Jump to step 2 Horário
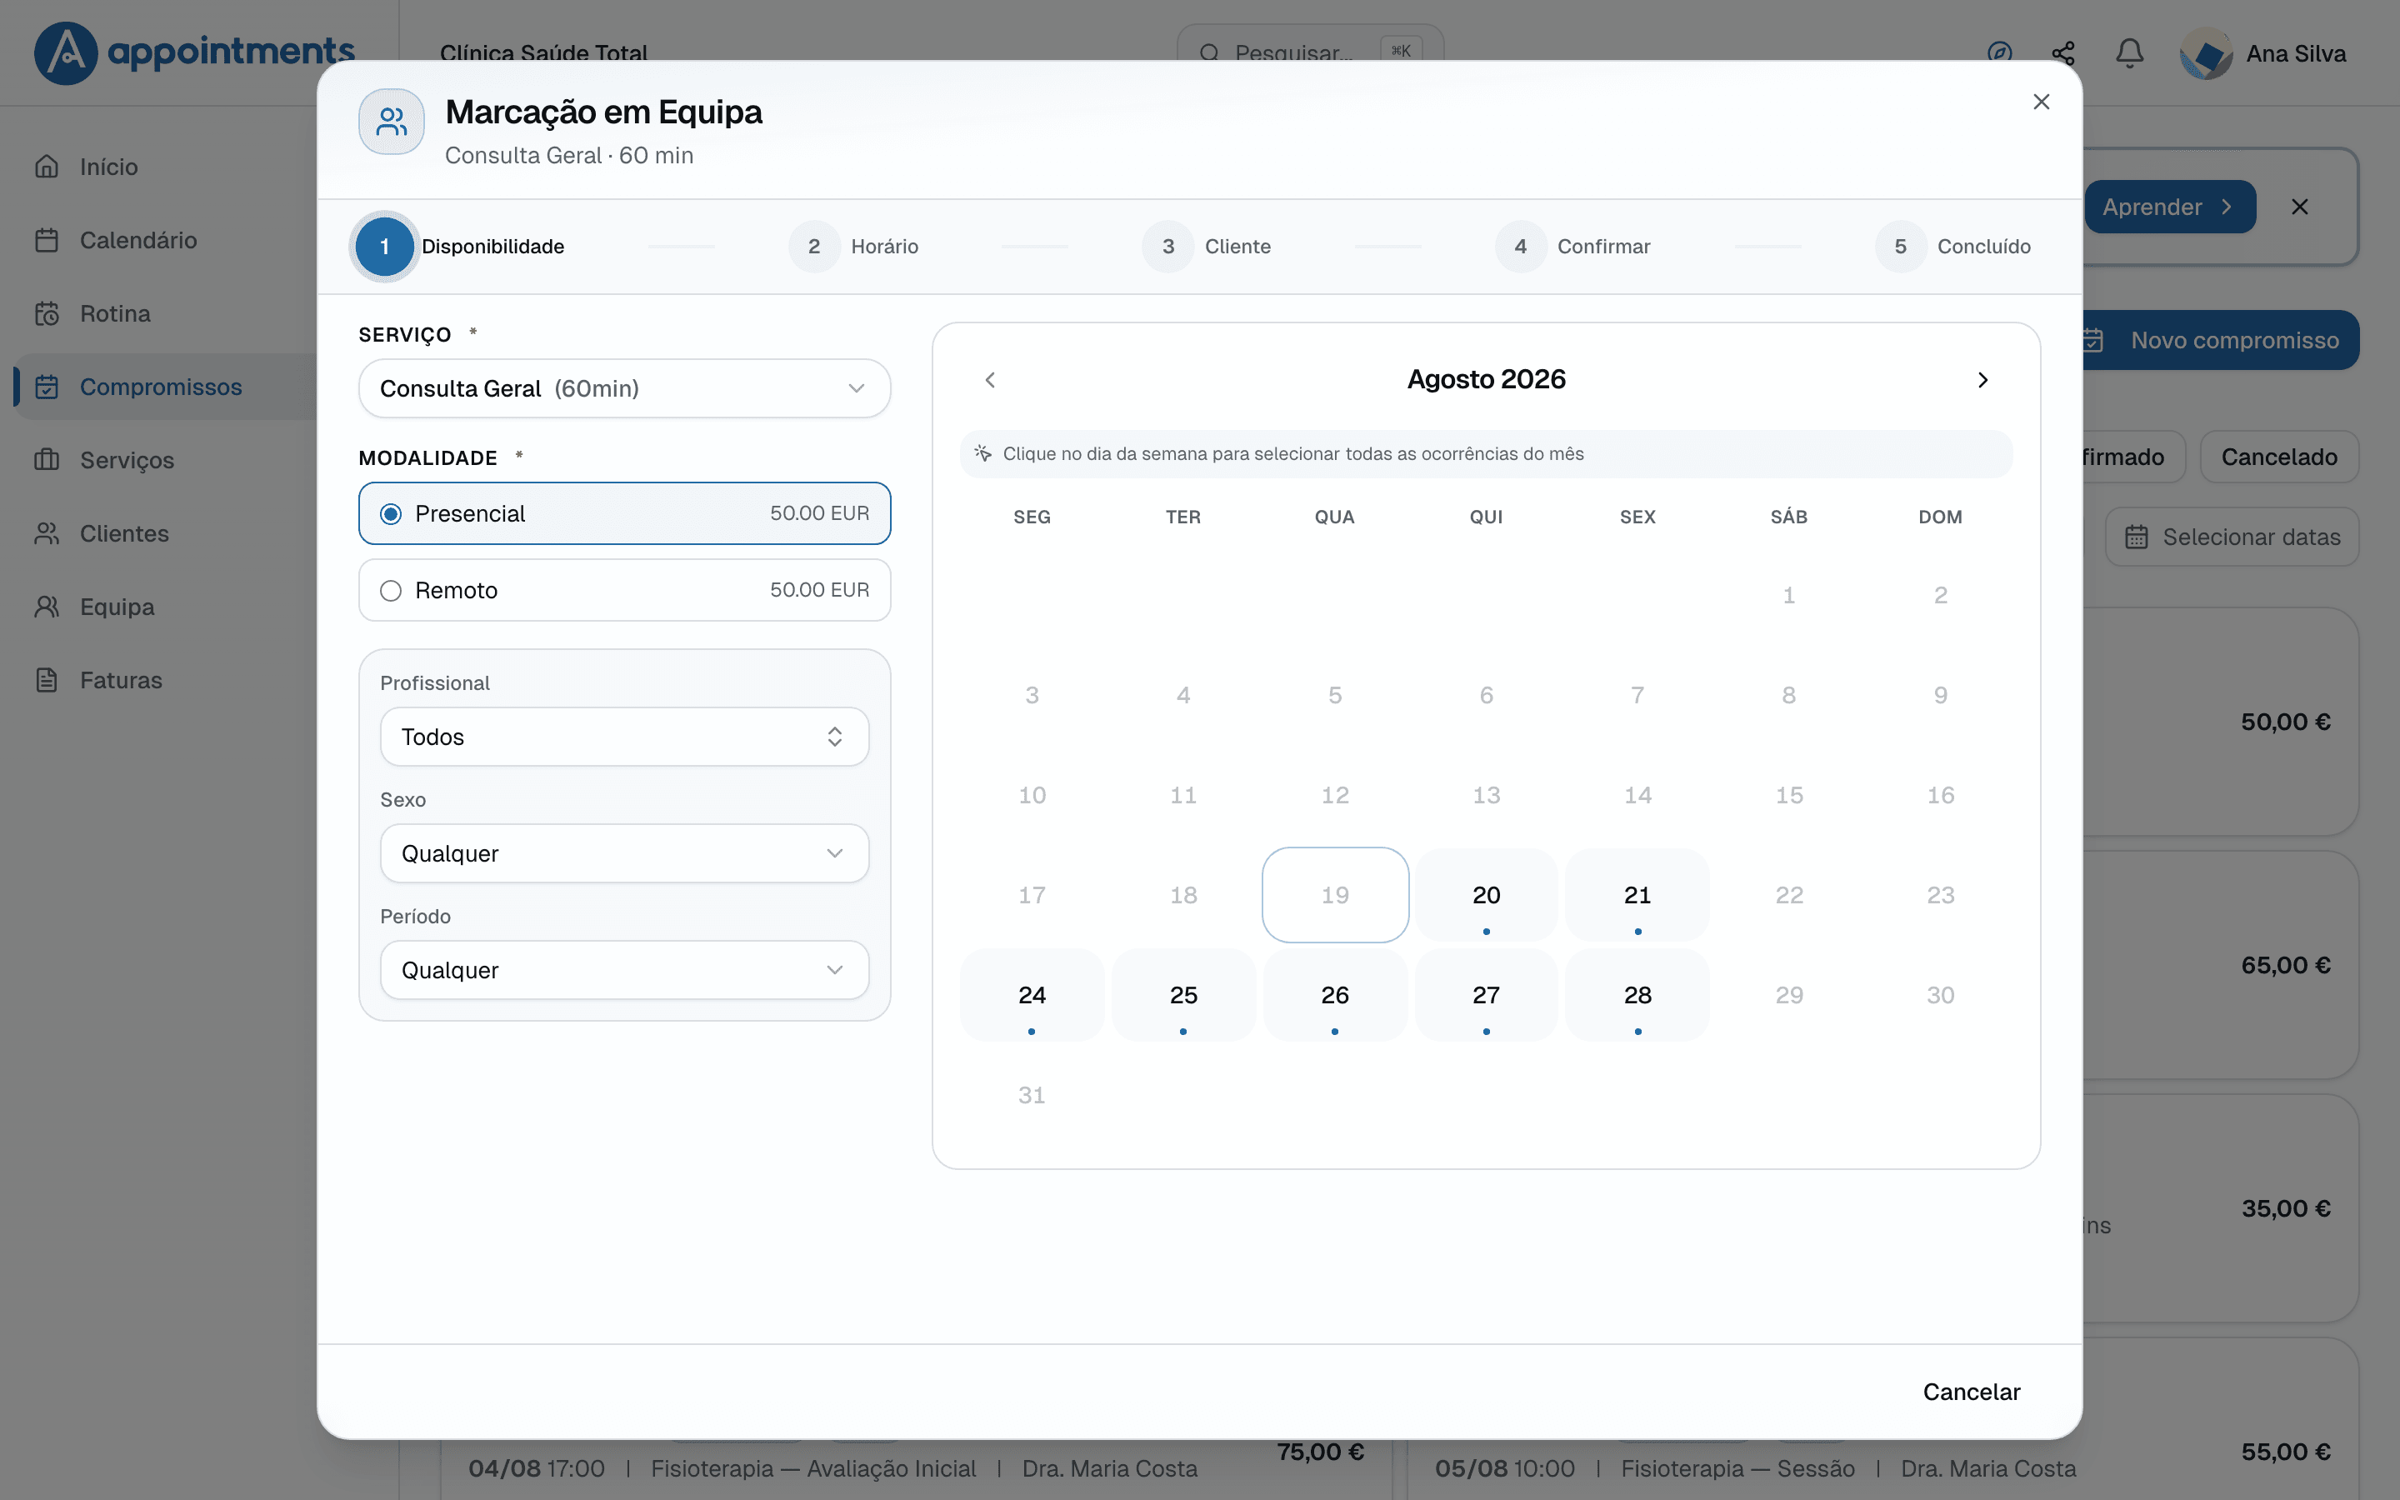 click(x=854, y=246)
